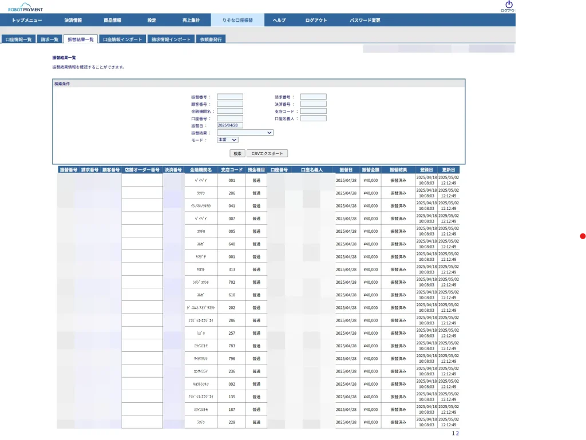This screenshot has height=440, width=586.
Task: Click the 預金種目 column header
Action: (x=256, y=170)
